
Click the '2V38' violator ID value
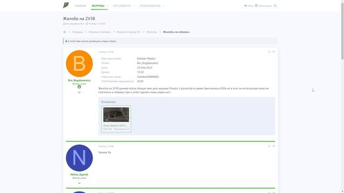(140, 81)
